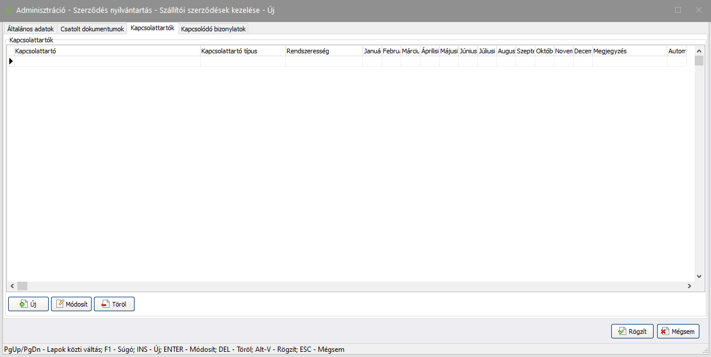This screenshot has height=357, width=711.
Task: Maximize the contract management window
Action: [678, 10]
